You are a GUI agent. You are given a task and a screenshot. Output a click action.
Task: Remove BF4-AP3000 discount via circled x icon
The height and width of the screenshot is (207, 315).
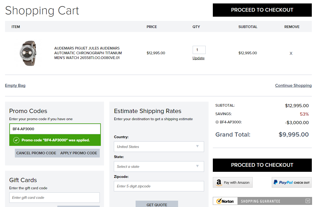click(x=217, y=122)
